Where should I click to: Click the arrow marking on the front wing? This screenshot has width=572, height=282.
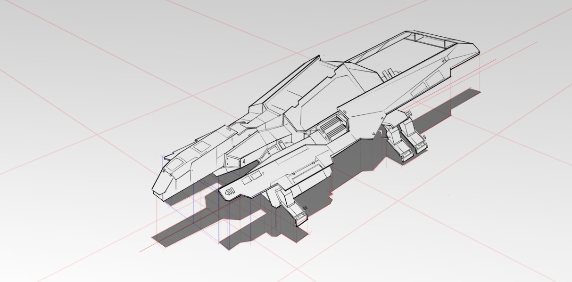click(x=230, y=192)
